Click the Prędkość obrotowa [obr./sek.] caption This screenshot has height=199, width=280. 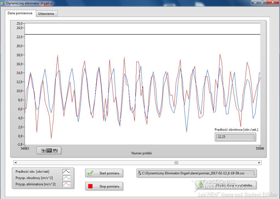coord(236,130)
